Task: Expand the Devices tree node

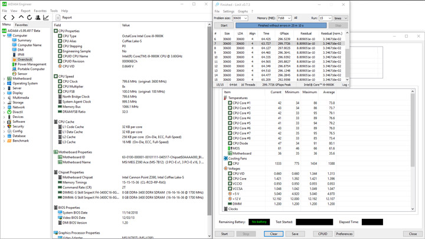Action: coord(4,117)
